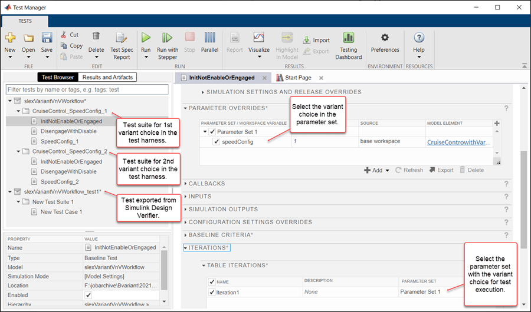Click the test filter text field
The height and width of the screenshot is (312, 531).
(87, 89)
